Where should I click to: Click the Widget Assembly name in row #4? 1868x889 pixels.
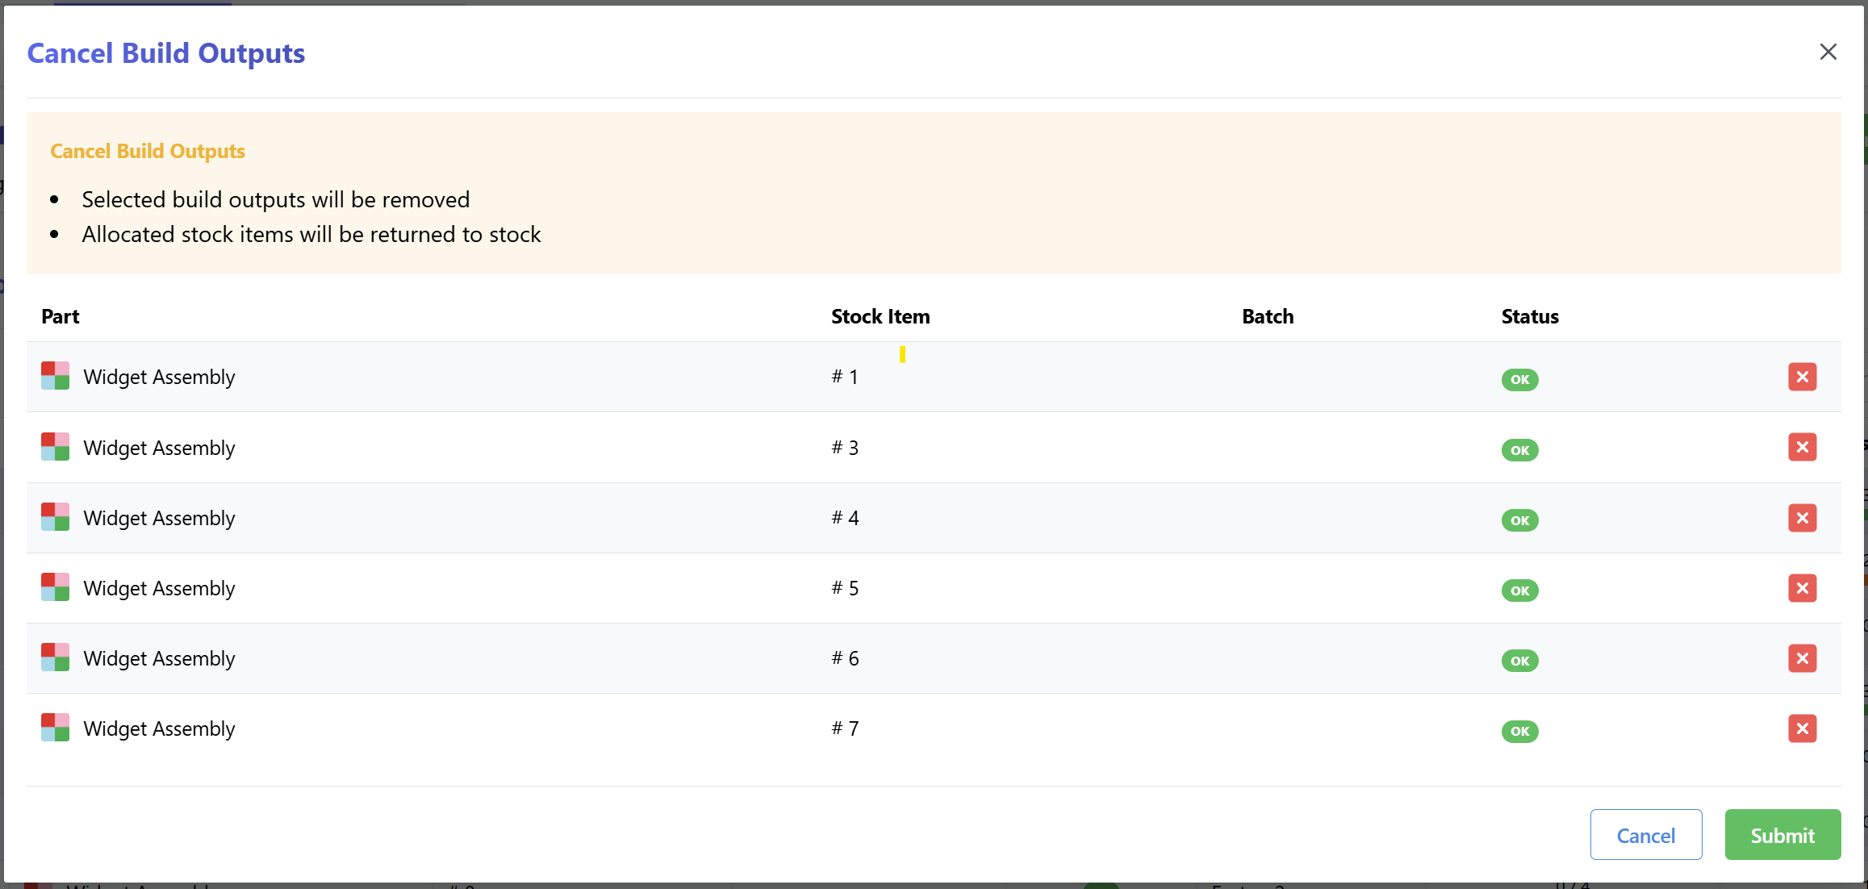point(159,518)
